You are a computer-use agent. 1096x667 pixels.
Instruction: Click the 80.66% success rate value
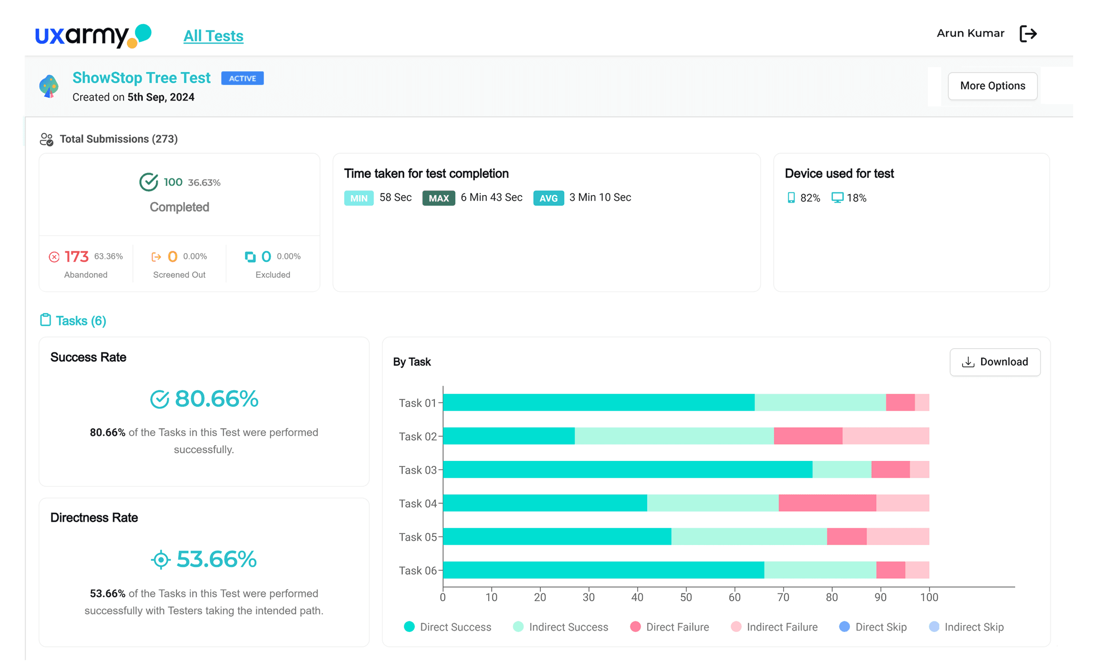coord(217,399)
